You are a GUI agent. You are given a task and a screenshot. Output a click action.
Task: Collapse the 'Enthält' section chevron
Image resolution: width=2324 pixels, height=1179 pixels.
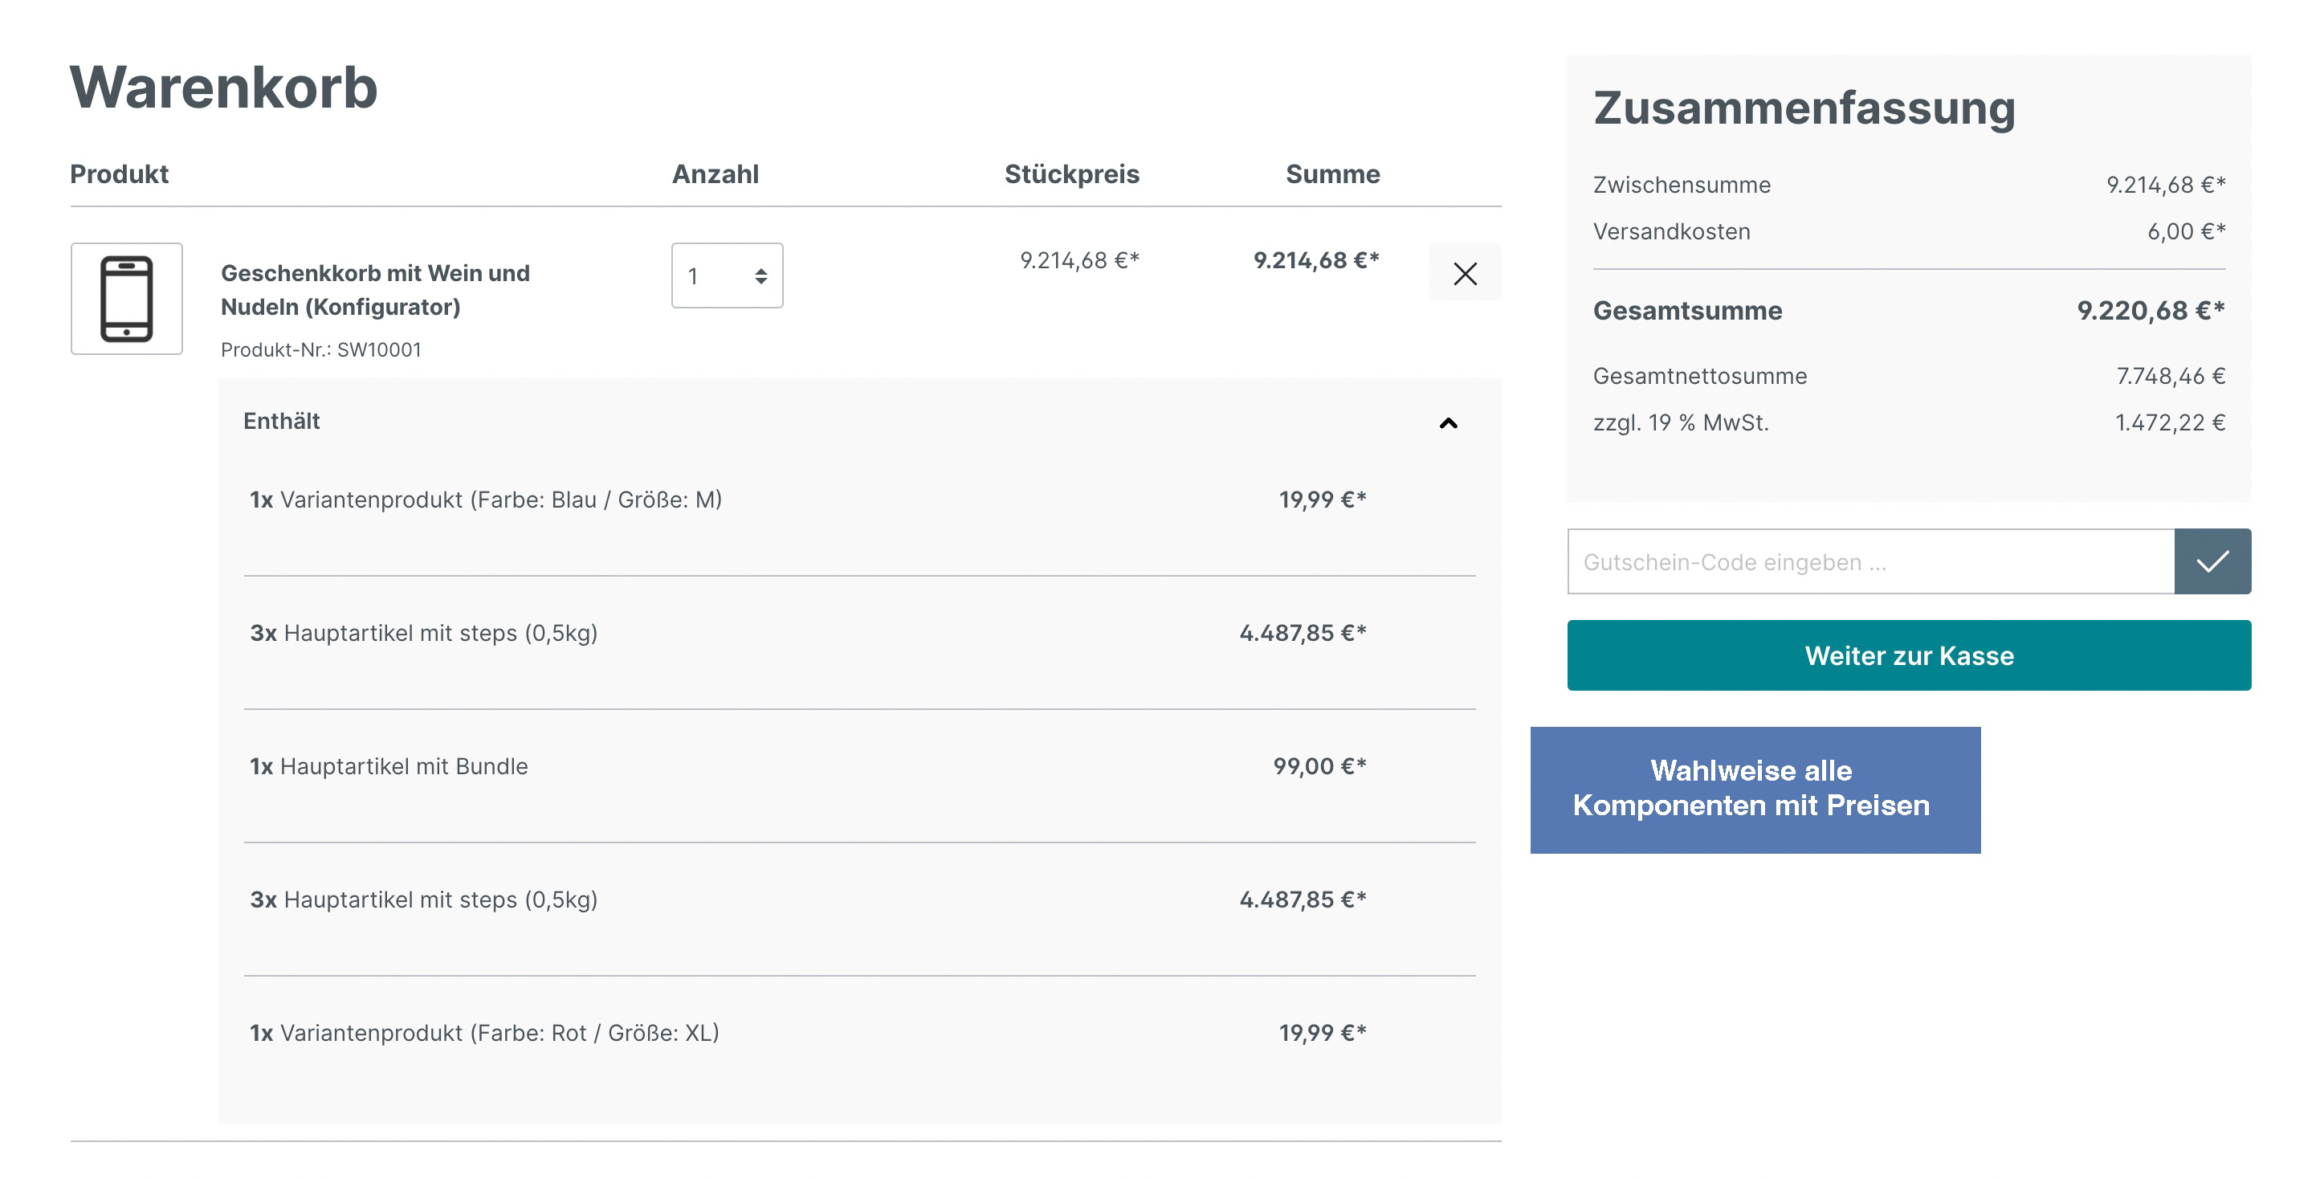(x=1448, y=422)
